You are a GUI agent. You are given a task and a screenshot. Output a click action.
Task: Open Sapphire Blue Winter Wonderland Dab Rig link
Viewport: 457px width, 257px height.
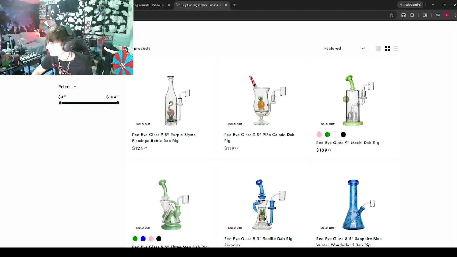click(349, 242)
